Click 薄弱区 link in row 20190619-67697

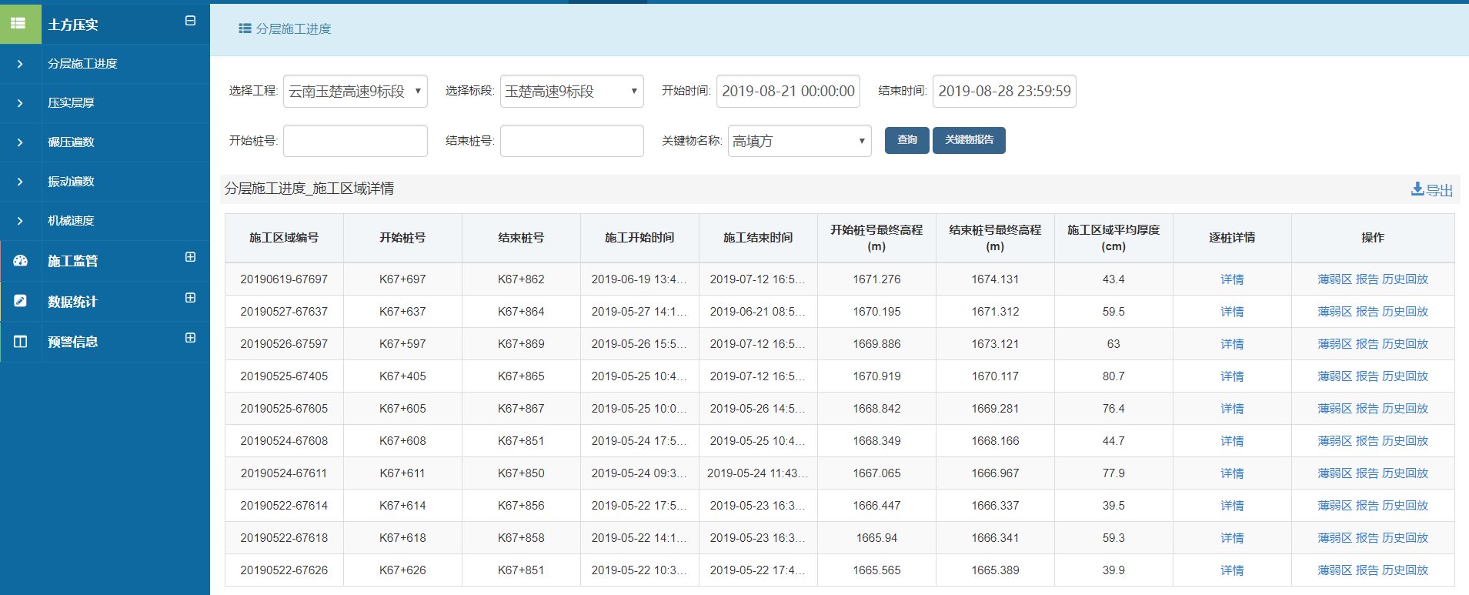coord(1334,279)
